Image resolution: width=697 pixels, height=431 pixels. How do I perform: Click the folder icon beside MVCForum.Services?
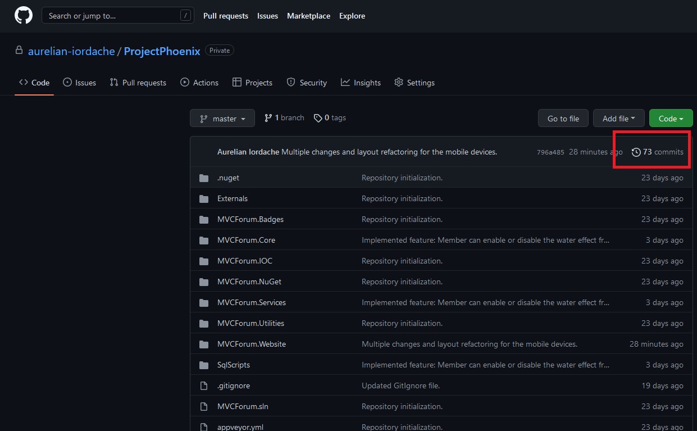click(x=204, y=303)
